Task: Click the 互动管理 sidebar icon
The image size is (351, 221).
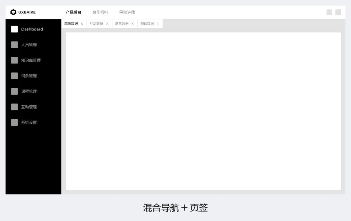Action: pyautogui.click(x=14, y=107)
